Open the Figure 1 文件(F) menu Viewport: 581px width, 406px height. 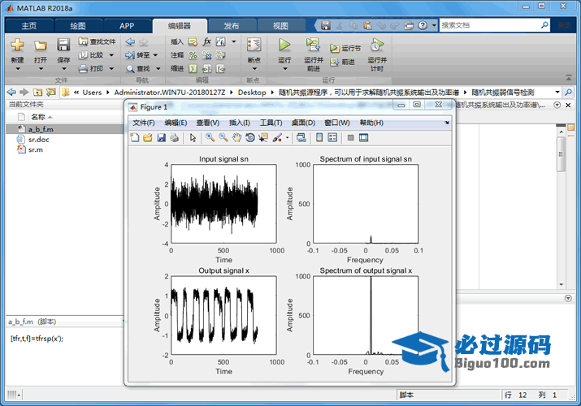(x=143, y=123)
